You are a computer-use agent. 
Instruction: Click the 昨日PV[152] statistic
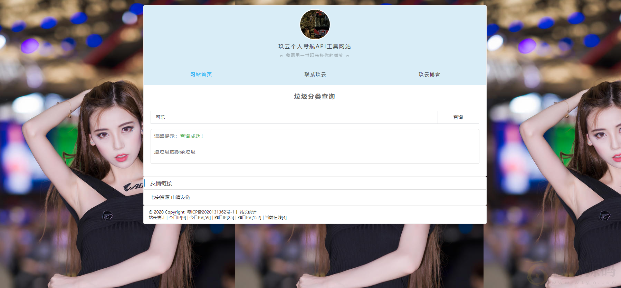250,218
